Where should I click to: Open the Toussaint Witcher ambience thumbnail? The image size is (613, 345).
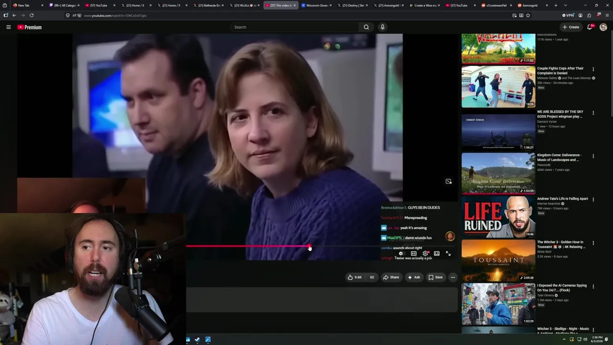[498, 260]
